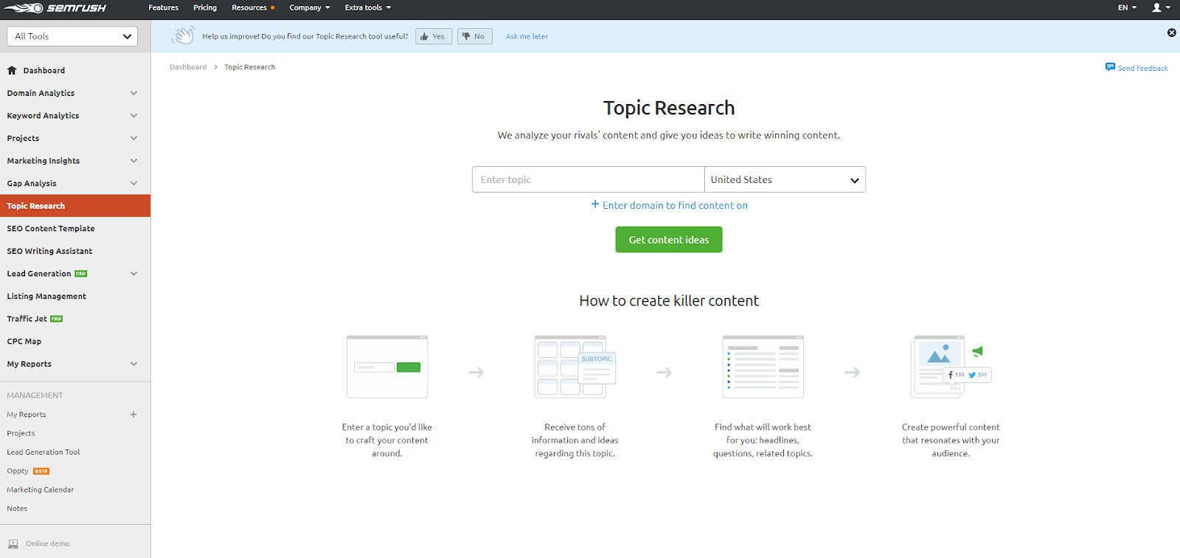Viewport: 1180px width, 558px height.
Task: Open the Resources menu item
Action: [253, 7]
